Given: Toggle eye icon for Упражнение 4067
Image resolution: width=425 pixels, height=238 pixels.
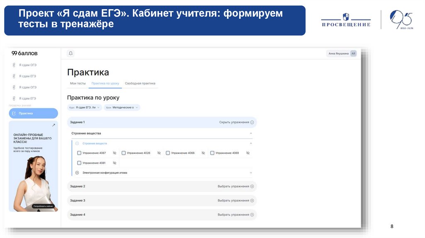Looking at the screenshot, I should coord(115,153).
